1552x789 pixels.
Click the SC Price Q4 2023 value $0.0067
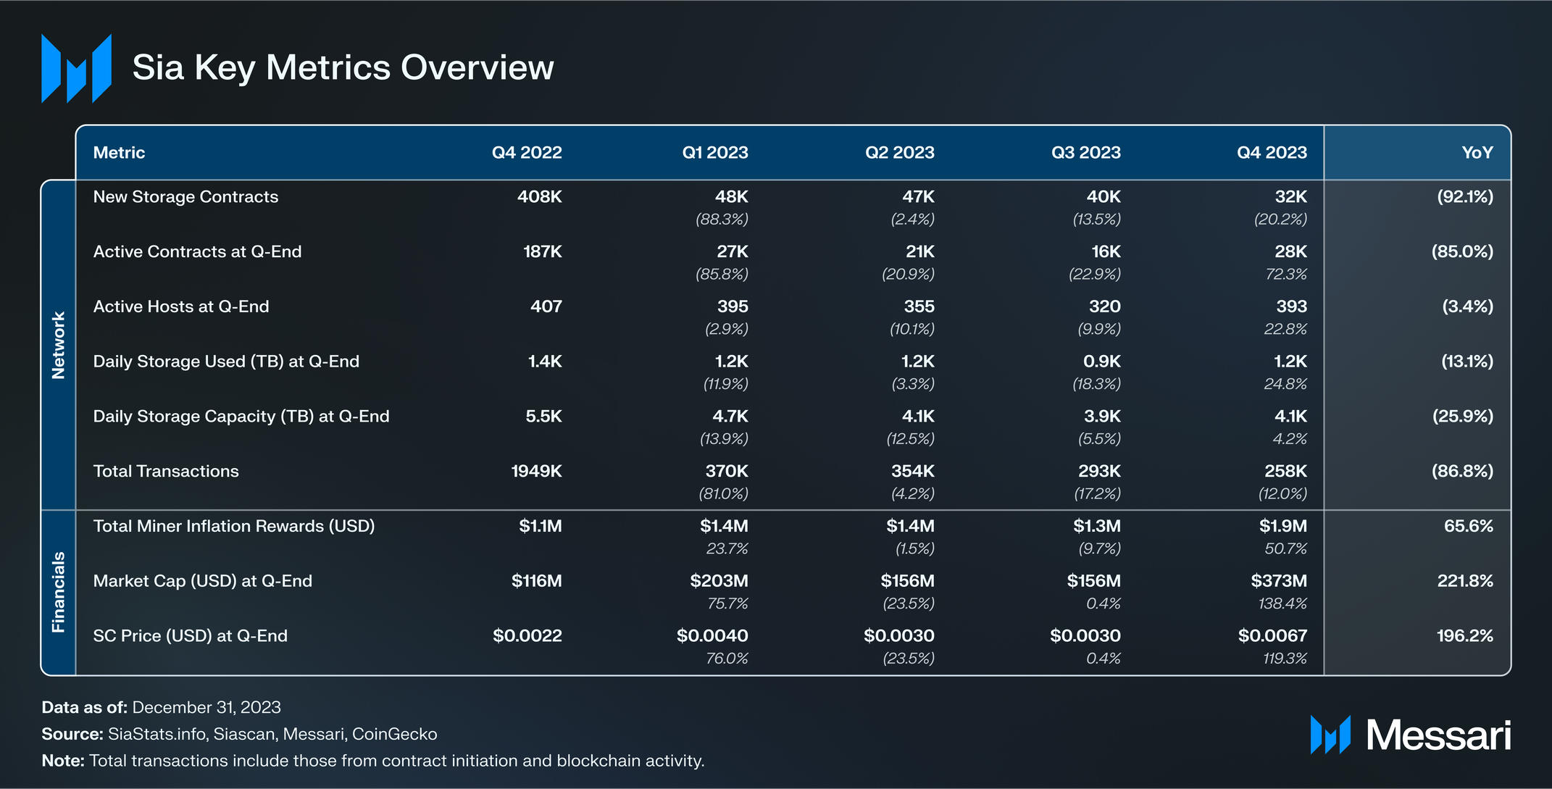[x=1272, y=636]
